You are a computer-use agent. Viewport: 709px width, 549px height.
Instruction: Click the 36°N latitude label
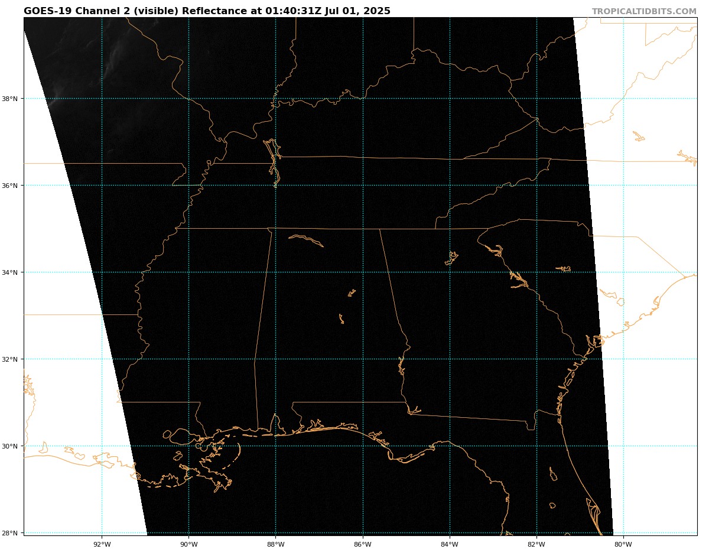(10, 186)
